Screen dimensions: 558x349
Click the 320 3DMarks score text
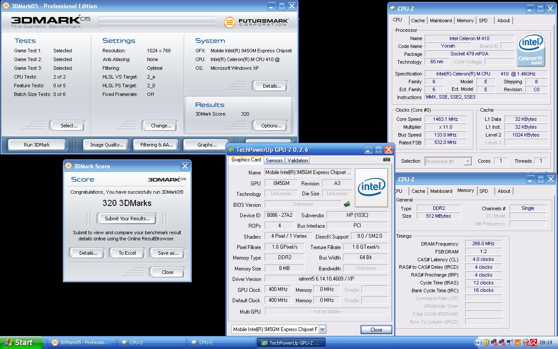pyautogui.click(x=127, y=203)
